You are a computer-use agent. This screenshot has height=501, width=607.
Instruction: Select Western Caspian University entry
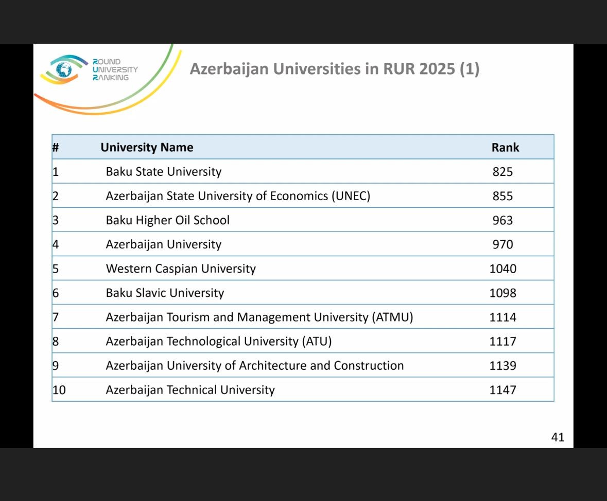click(180, 269)
